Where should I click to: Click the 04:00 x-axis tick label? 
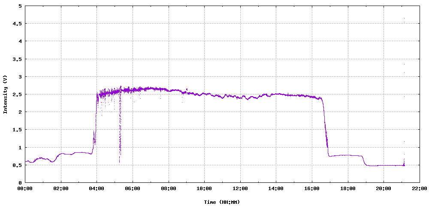(x=97, y=188)
